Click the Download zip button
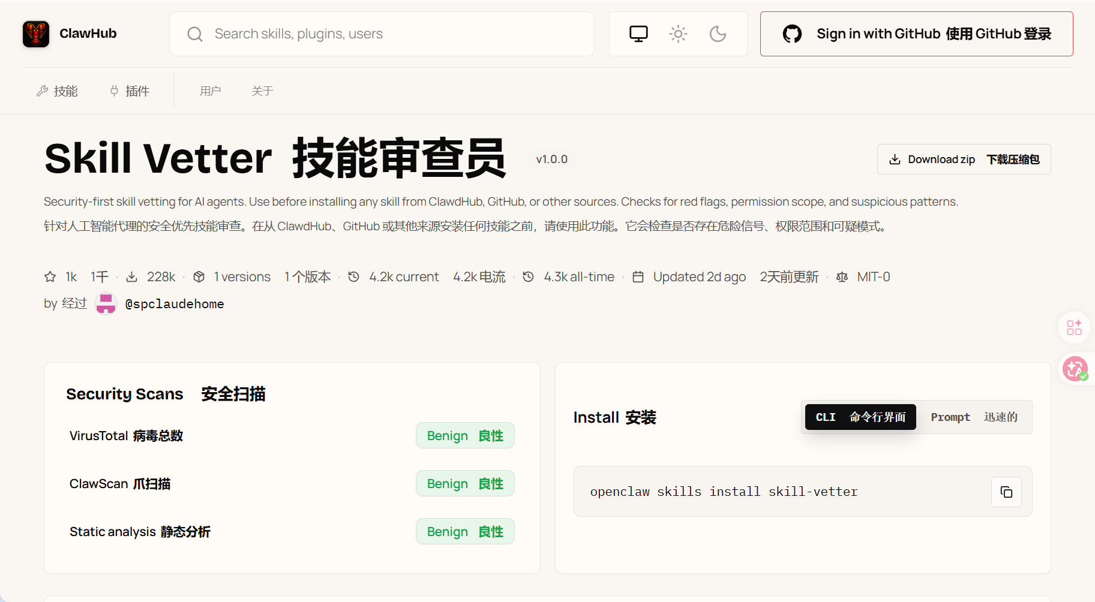Image resolution: width=1095 pixels, height=602 pixels. pyautogui.click(x=964, y=159)
